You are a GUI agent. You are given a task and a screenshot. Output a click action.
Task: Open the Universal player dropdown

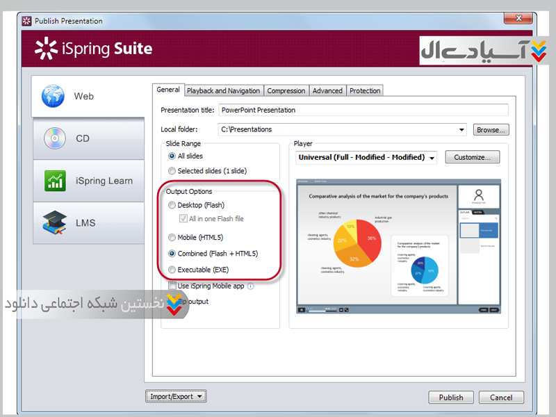(432, 158)
